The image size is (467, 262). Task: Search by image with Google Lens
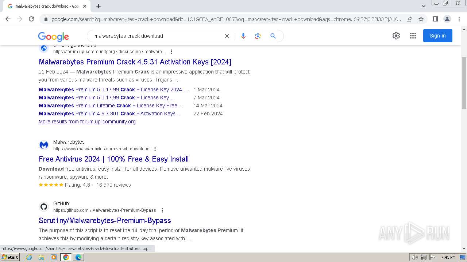click(x=258, y=36)
